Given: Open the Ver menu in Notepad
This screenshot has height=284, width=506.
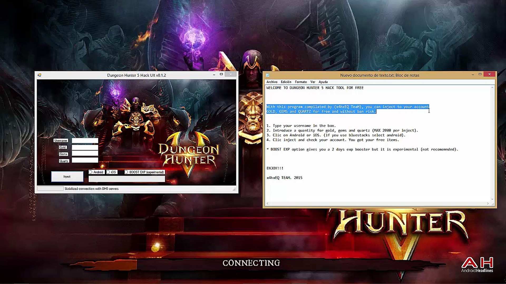Looking at the screenshot, I should coord(313,82).
